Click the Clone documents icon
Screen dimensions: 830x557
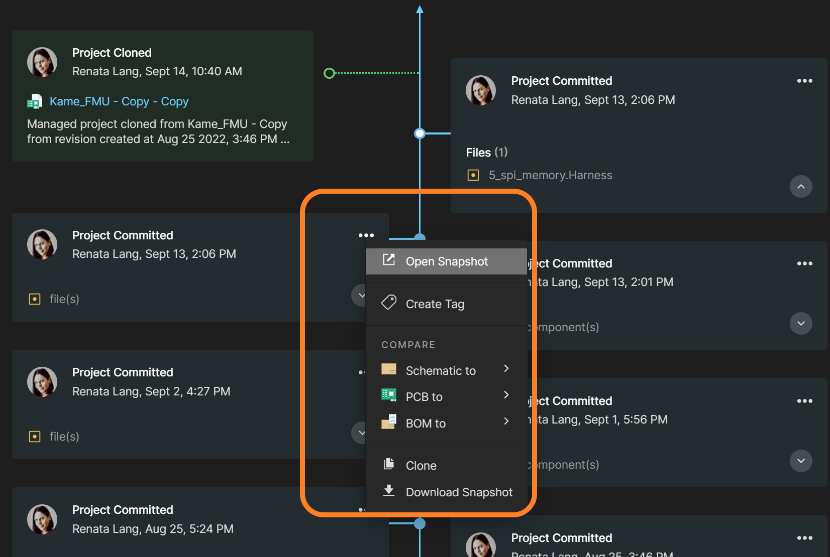point(389,464)
